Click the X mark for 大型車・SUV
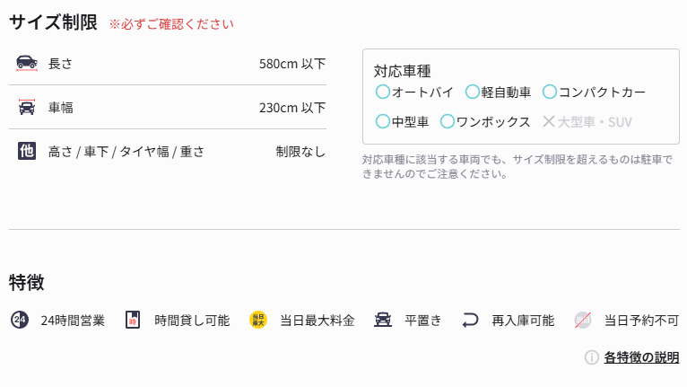687x387 pixels. click(x=549, y=121)
